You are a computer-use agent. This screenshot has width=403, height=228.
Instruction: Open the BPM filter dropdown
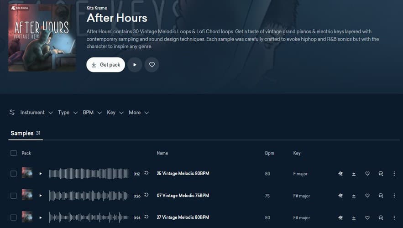pos(92,113)
